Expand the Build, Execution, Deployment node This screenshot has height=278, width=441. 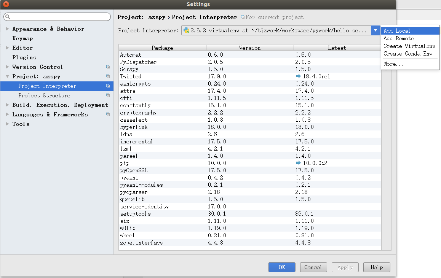point(7,105)
